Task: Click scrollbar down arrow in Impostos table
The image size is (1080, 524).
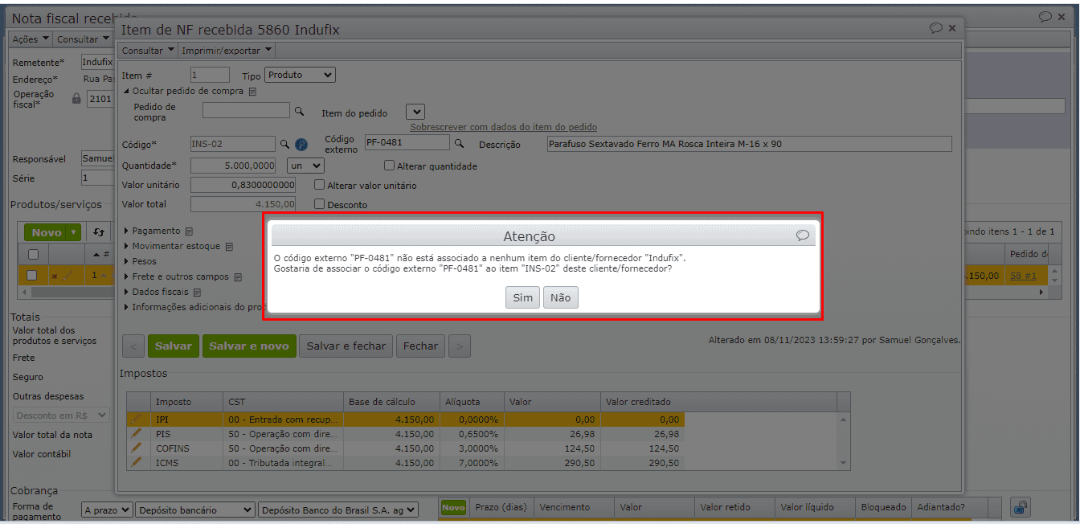Action: click(x=844, y=463)
